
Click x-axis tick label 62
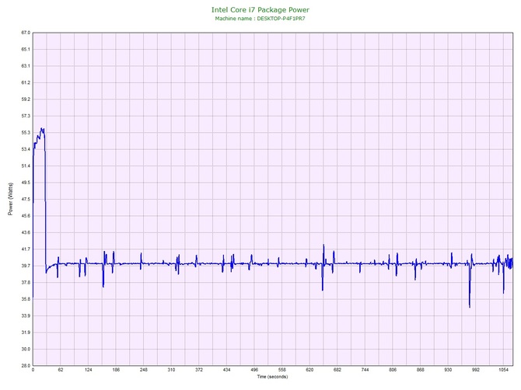pyautogui.click(x=61, y=370)
